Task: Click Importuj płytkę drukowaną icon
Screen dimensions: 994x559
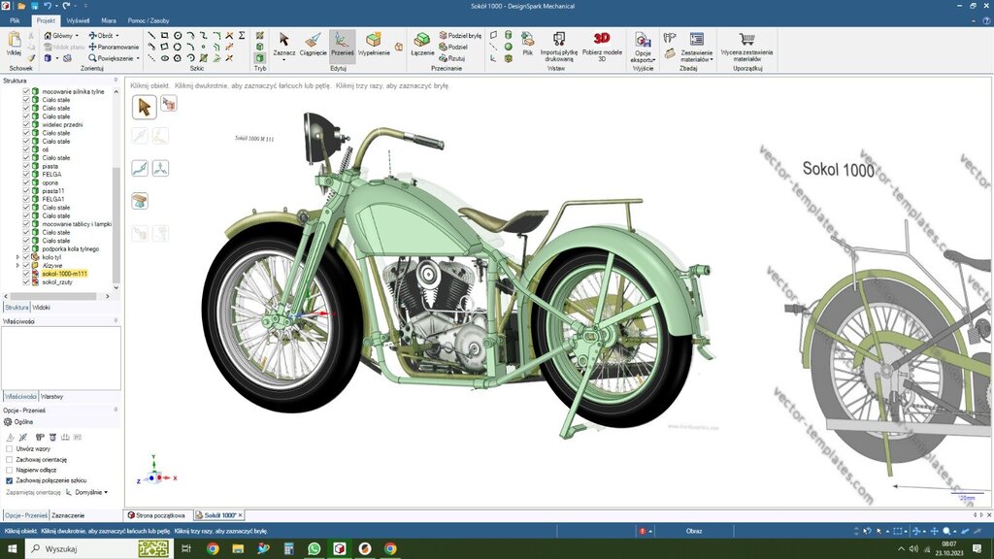Action: 558,39
